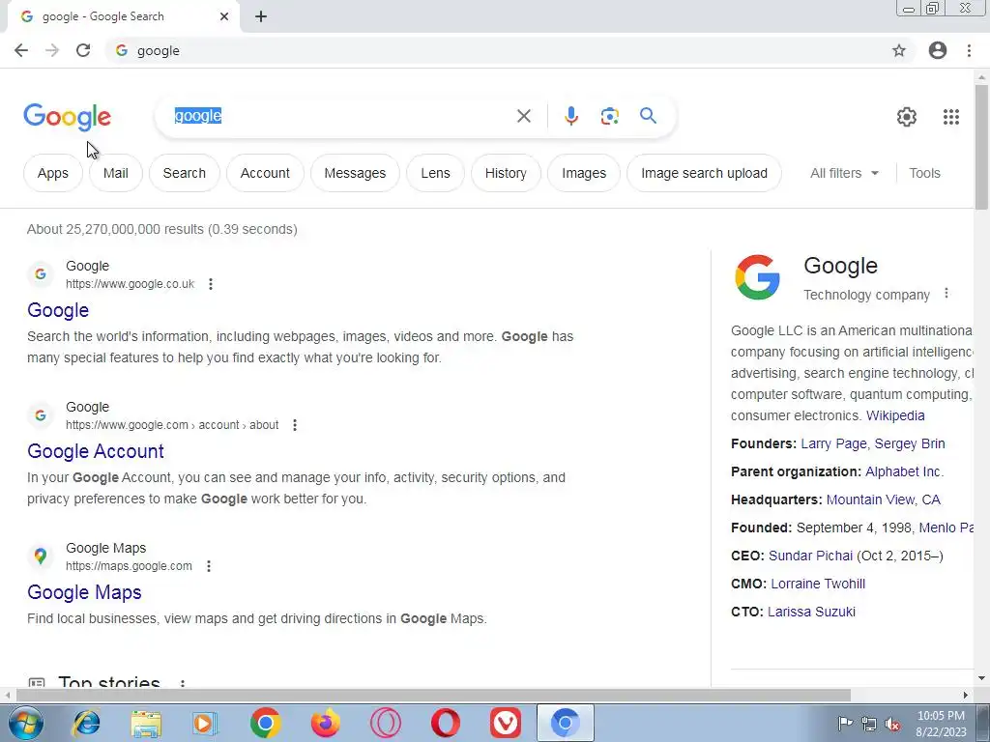Click the https://maps.google.com URL text
This screenshot has width=990, height=742.
click(x=129, y=566)
